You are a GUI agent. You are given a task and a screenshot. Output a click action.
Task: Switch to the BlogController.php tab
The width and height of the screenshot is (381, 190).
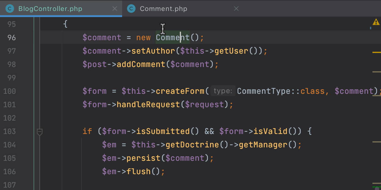(50, 9)
